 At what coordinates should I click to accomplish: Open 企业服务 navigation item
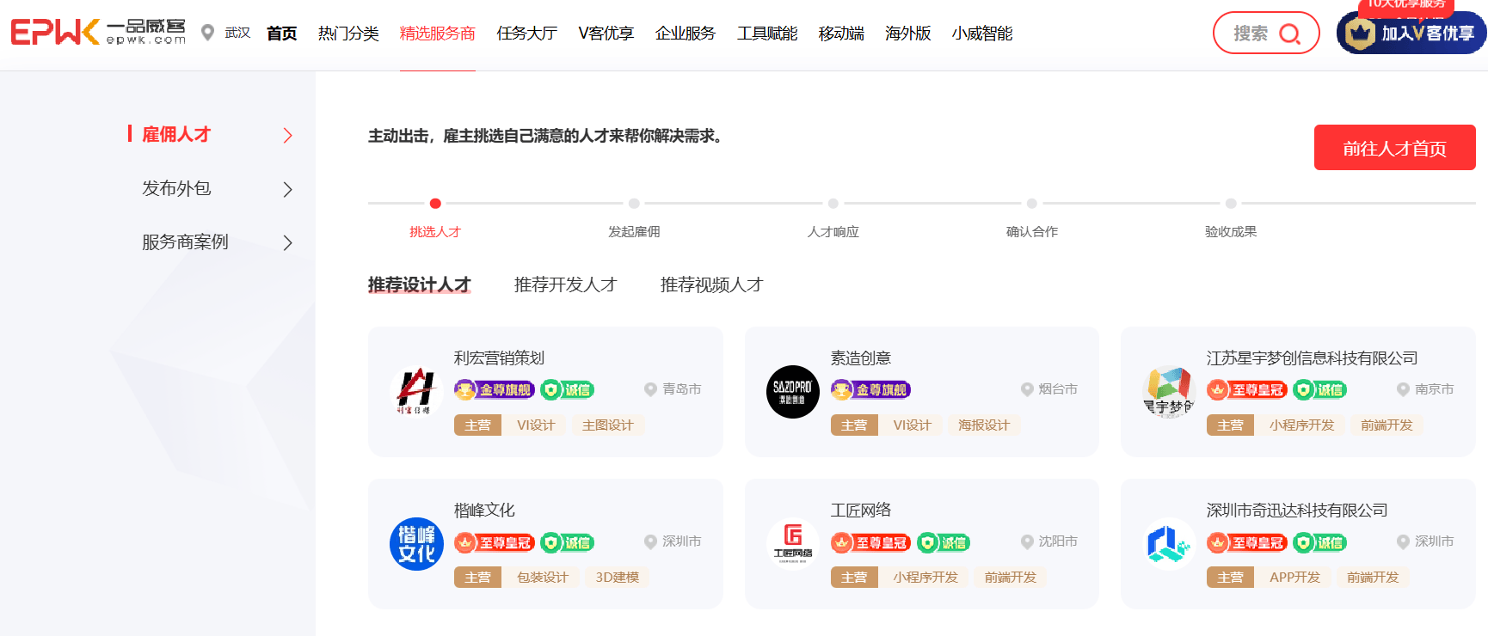coord(686,33)
